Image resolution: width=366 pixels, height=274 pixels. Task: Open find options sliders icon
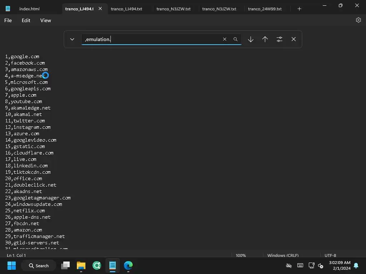(280, 39)
